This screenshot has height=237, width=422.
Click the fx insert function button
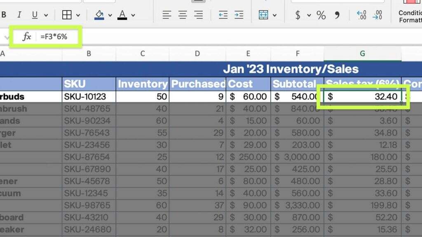27,37
